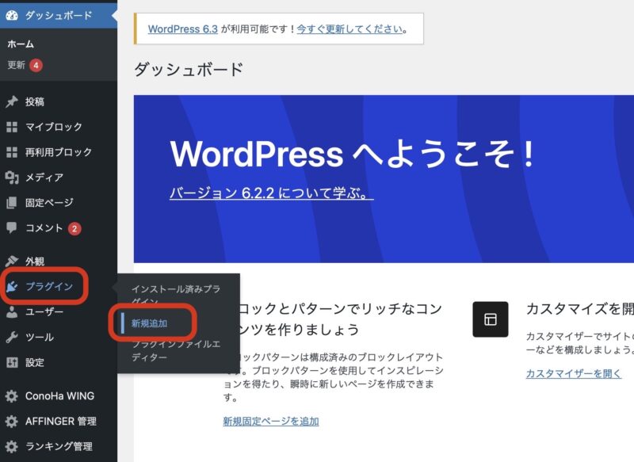Screen dimensions: 634x462
Task: Click the media icon beside メディア
Action: 12,178
